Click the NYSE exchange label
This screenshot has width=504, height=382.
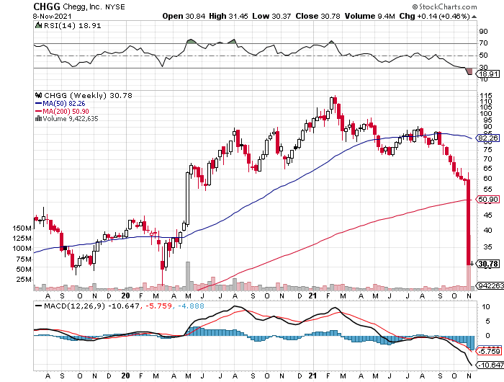(x=115, y=6)
